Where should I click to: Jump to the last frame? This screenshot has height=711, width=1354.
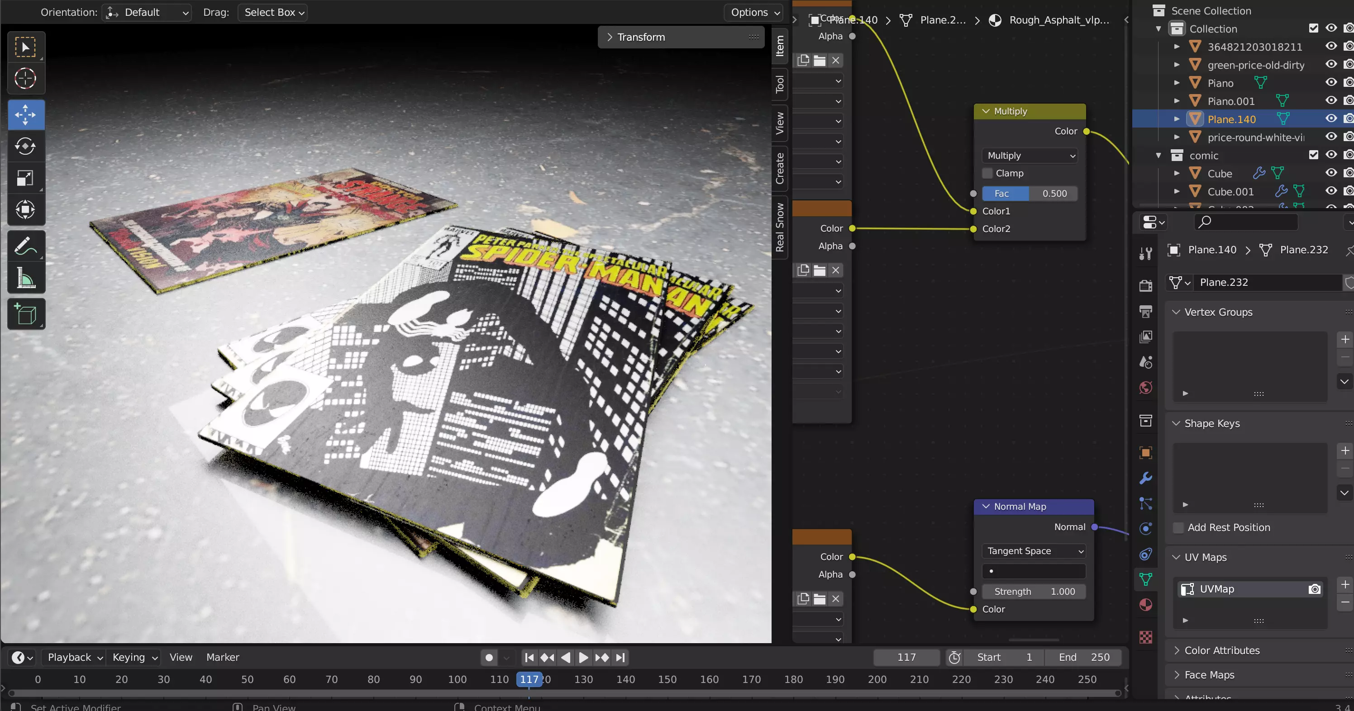coord(621,657)
